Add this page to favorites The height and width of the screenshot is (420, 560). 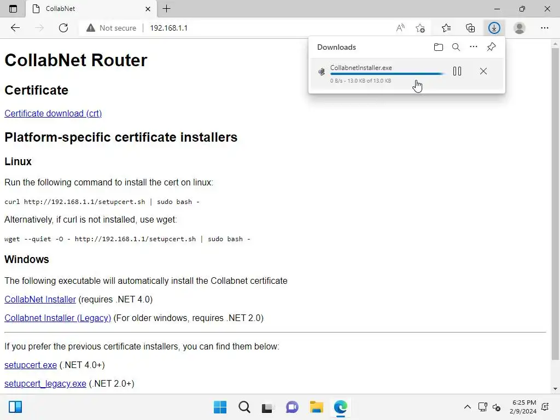[421, 28]
